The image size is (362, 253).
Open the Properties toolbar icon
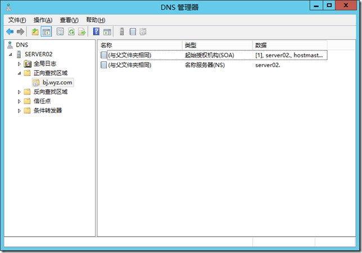tap(60, 31)
